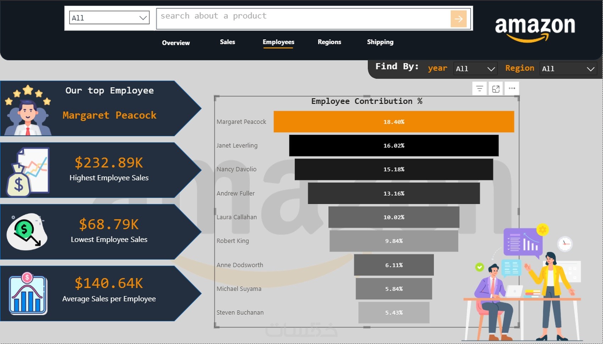Screen dimensions: 603x344
Task: Click the Amazon logo
Action: pyautogui.click(x=535, y=29)
